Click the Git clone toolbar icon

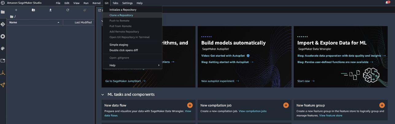85,10
